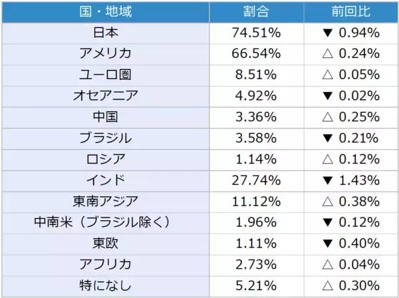Screen dimensions: 399x298
Task: Click the 74.51% percentage value
Action: click(x=255, y=33)
